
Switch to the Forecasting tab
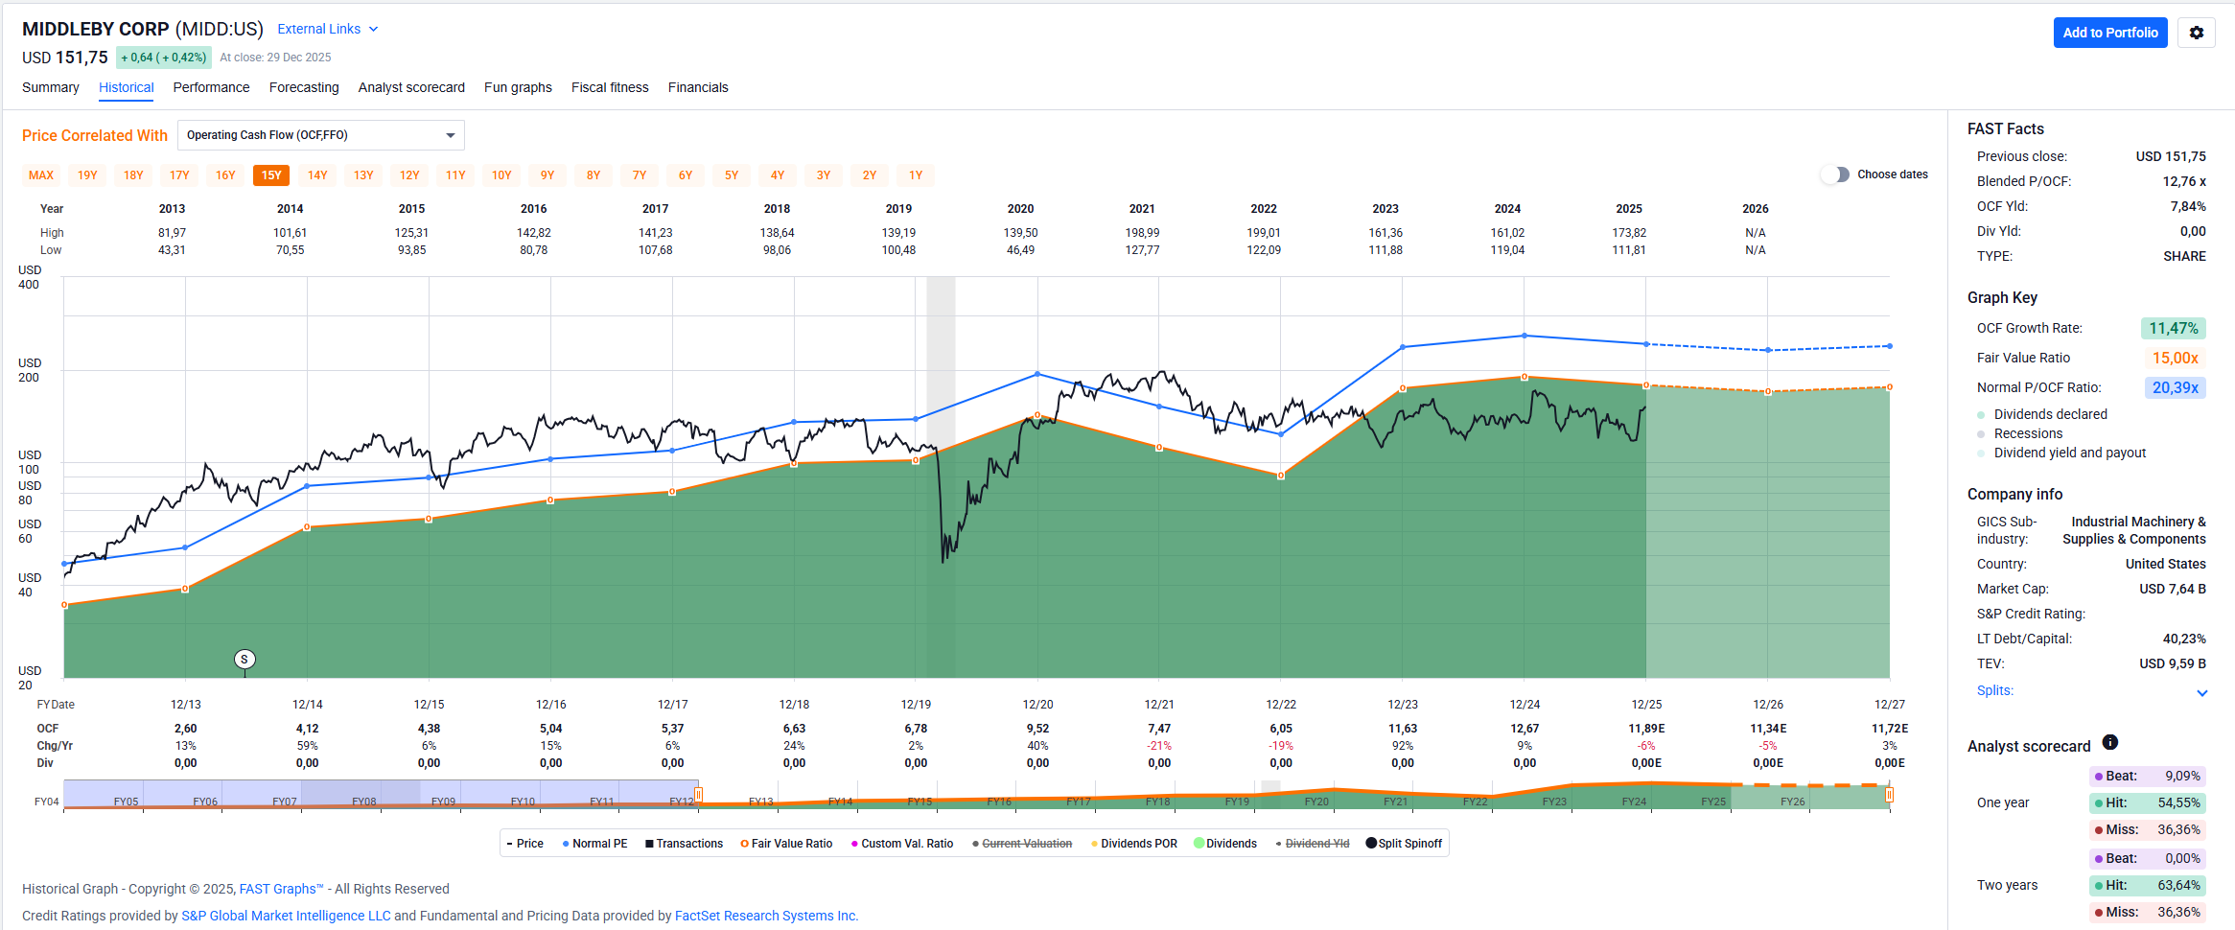tap(304, 87)
